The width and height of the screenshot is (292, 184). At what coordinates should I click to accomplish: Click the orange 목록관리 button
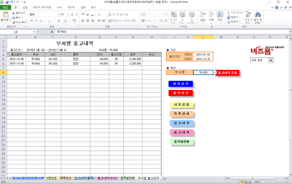coord(182,114)
